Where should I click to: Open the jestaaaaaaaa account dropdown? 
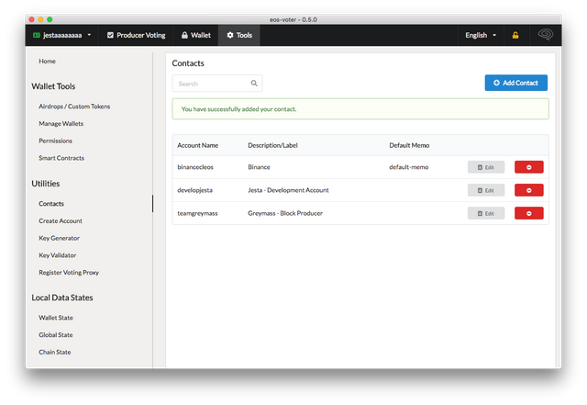[62, 35]
